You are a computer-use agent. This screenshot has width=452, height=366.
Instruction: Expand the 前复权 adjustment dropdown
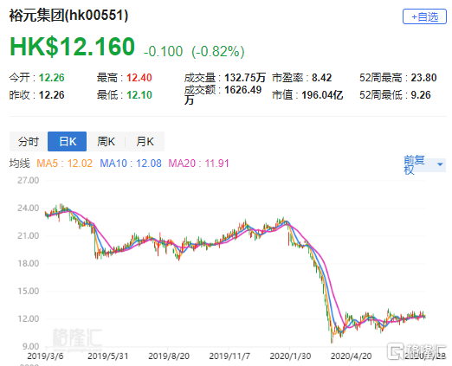pyautogui.click(x=424, y=165)
